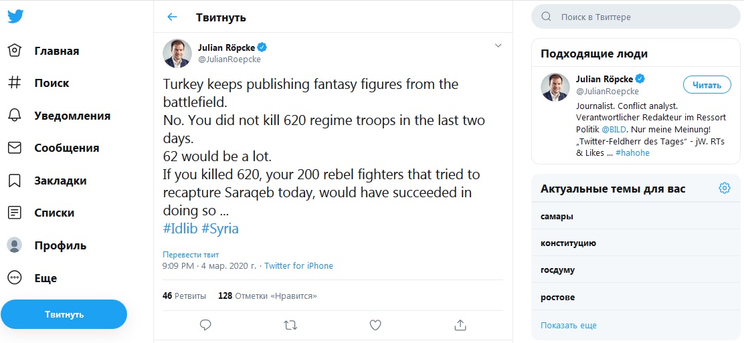The image size is (744, 343).
Task: Retweet using the retweet icon
Action: (x=290, y=324)
